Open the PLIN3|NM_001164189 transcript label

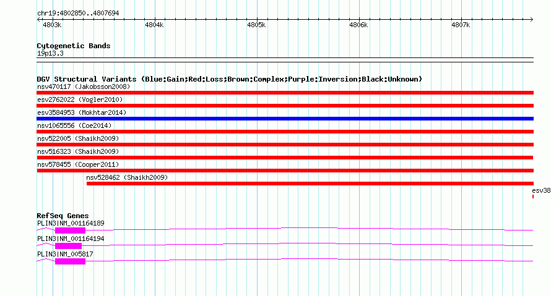(x=71, y=224)
